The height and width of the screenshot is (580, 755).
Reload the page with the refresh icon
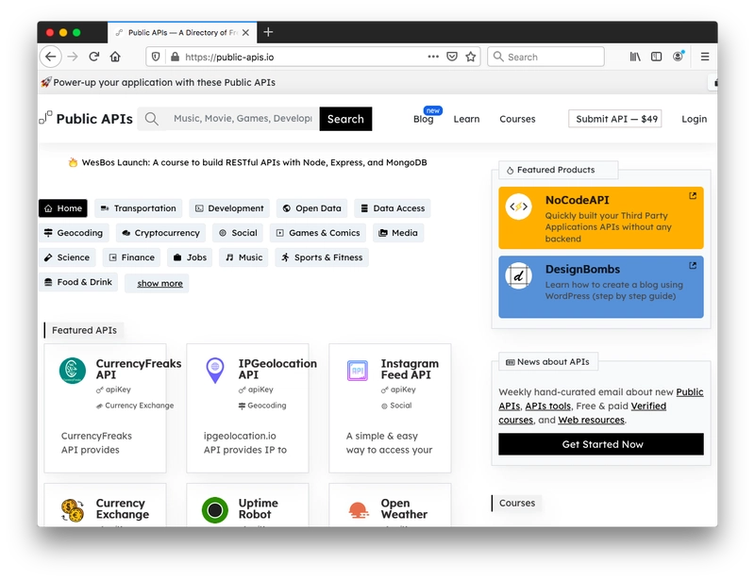[x=93, y=57]
